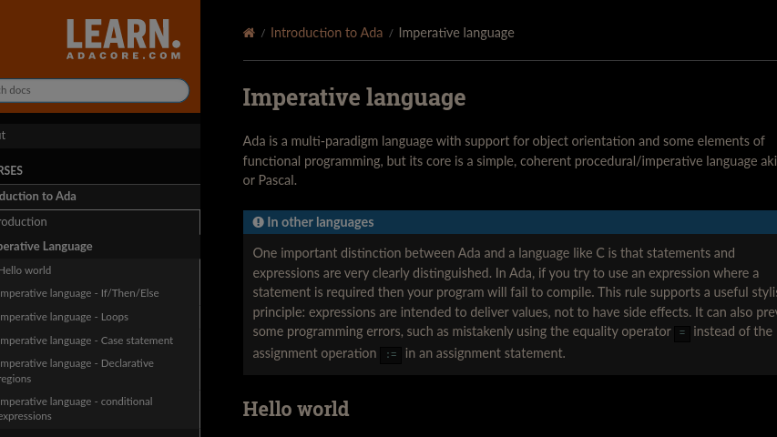Click the In other languages note header
The width and height of the screenshot is (777, 437).
point(321,222)
